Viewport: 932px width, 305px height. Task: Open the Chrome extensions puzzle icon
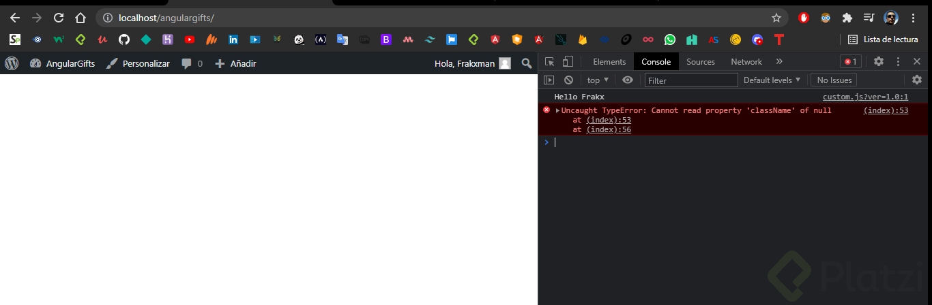tap(847, 18)
